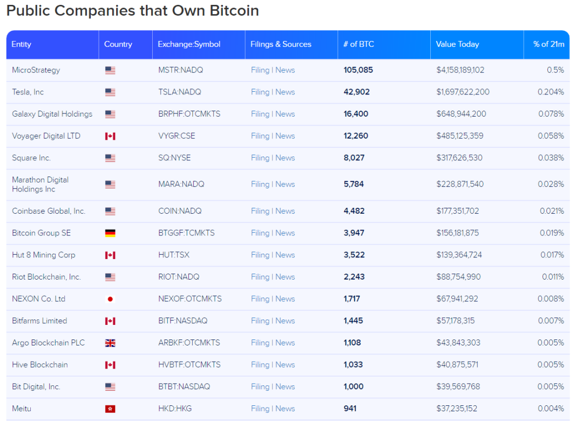
Task: Open the News link for Bitfarms Limited
Action: pyautogui.click(x=285, y=321)
